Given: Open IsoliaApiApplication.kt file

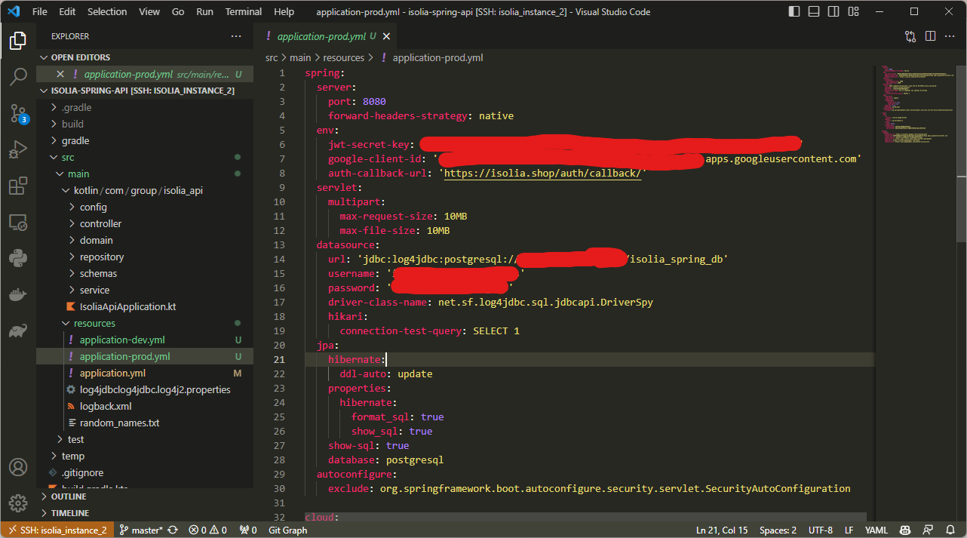Looking at the screenshot, I should pos(145,306).
